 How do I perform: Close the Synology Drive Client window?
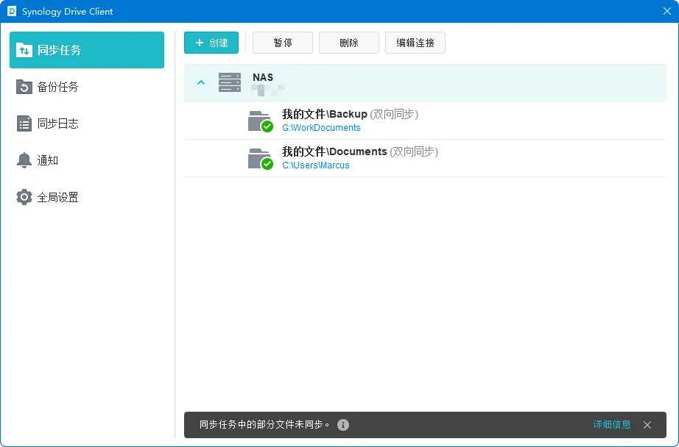pyautogui.click(x=667, y=11)
